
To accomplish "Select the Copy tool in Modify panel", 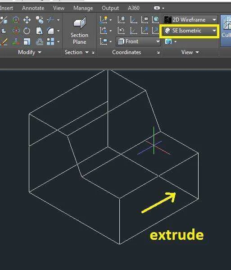I will click(40, 20).
